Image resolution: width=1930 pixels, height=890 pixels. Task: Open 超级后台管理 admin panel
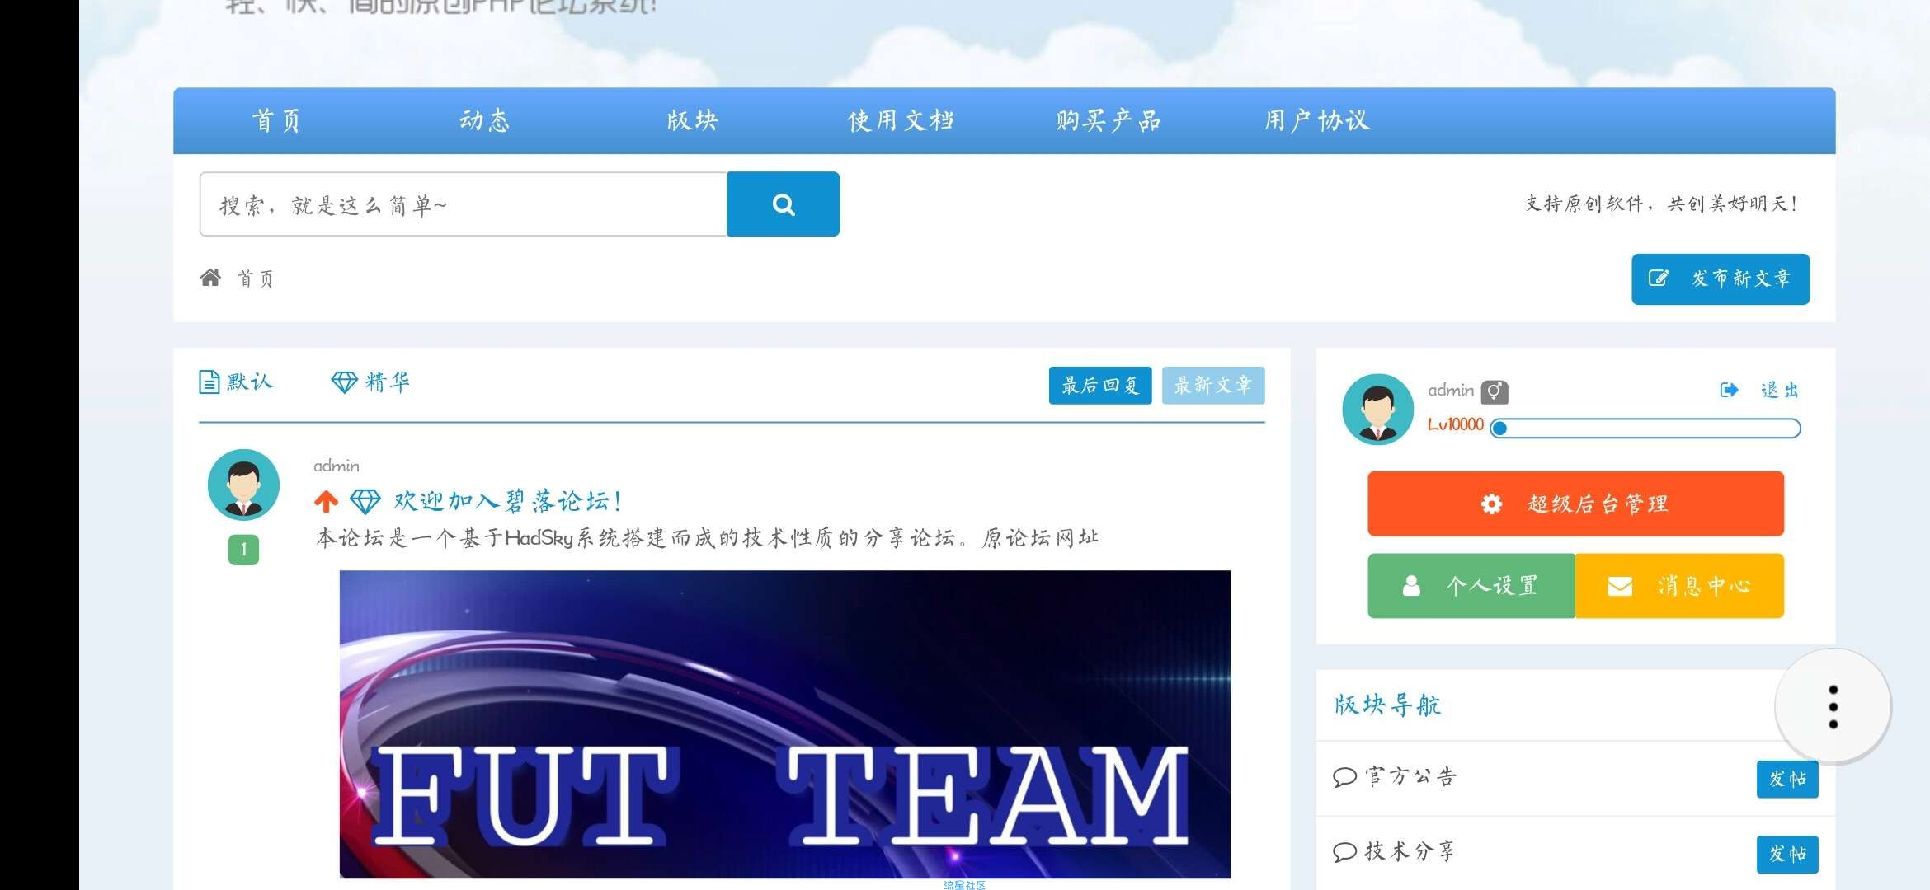pos(1575,504)
